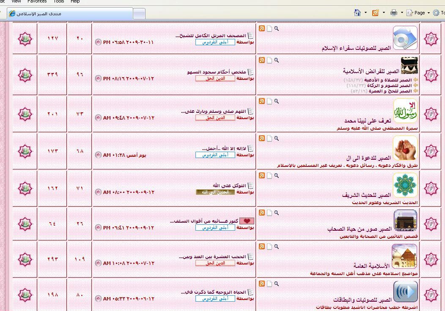Viewport: 445px width, 311px height.
Task: Open the الصبر للحديث الشريف forum link
Action: [367, 195]
